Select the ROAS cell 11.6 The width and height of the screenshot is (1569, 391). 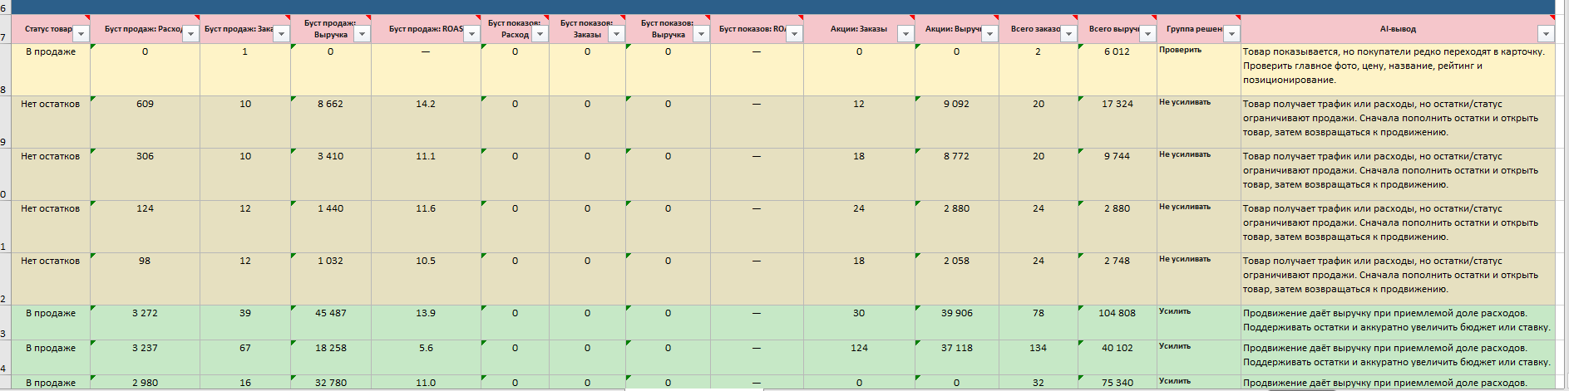[x=426, y=227]
